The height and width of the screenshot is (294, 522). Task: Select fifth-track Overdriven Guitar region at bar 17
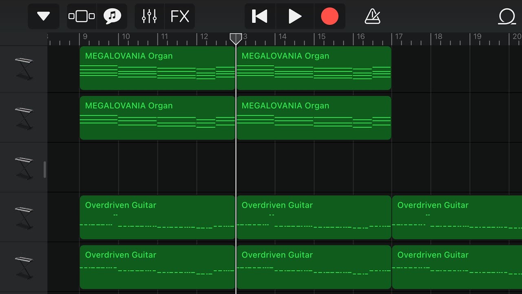coord(457,267)
